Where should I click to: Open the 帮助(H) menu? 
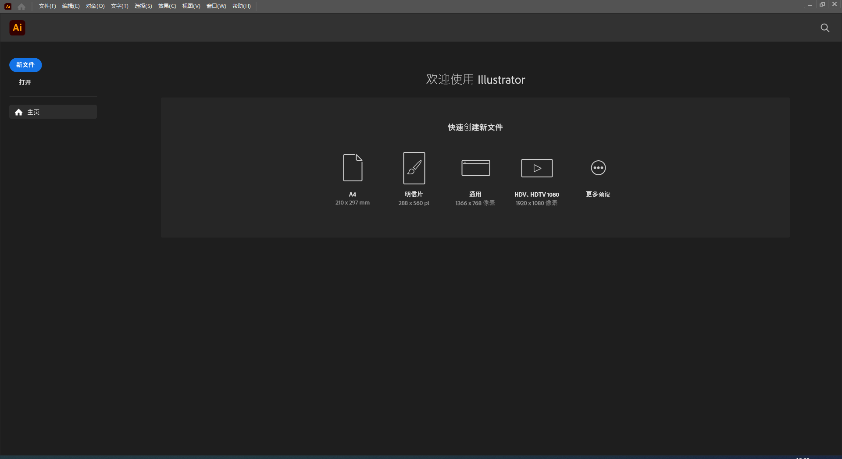click(x=241, y=6)
